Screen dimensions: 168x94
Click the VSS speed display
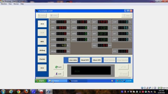pyautogui.click(x=103, y=45)
